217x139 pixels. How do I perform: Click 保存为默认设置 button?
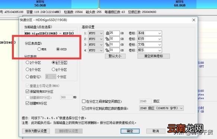tap(36, 131)
